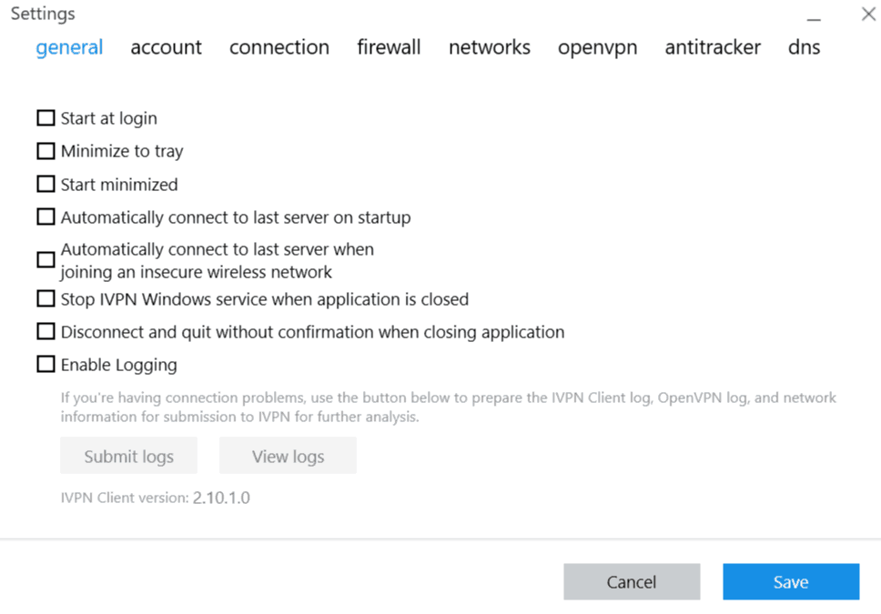Switch to the general tab
The width and height of the screenshot is (881, 614).
point(69,47)
